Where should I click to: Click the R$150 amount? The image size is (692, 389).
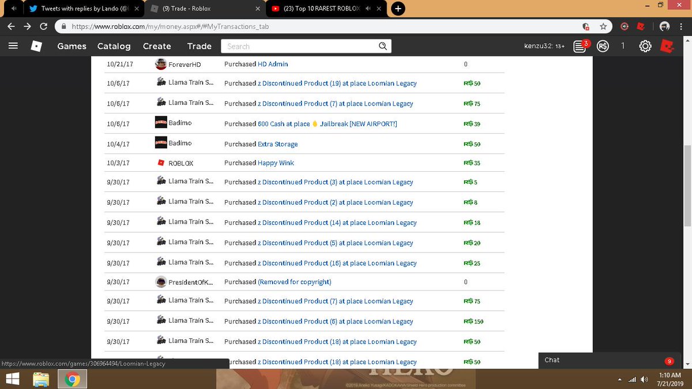(473, 322)
